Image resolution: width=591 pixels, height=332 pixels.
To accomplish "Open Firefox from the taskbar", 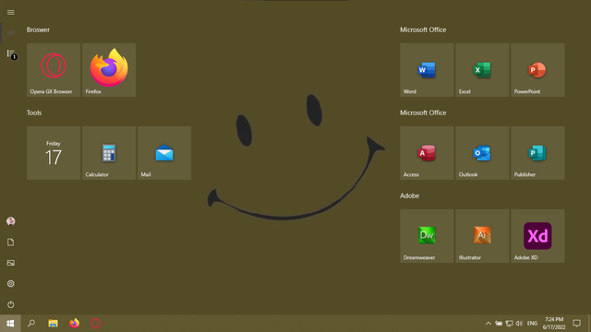I will [x=74, y=324].
